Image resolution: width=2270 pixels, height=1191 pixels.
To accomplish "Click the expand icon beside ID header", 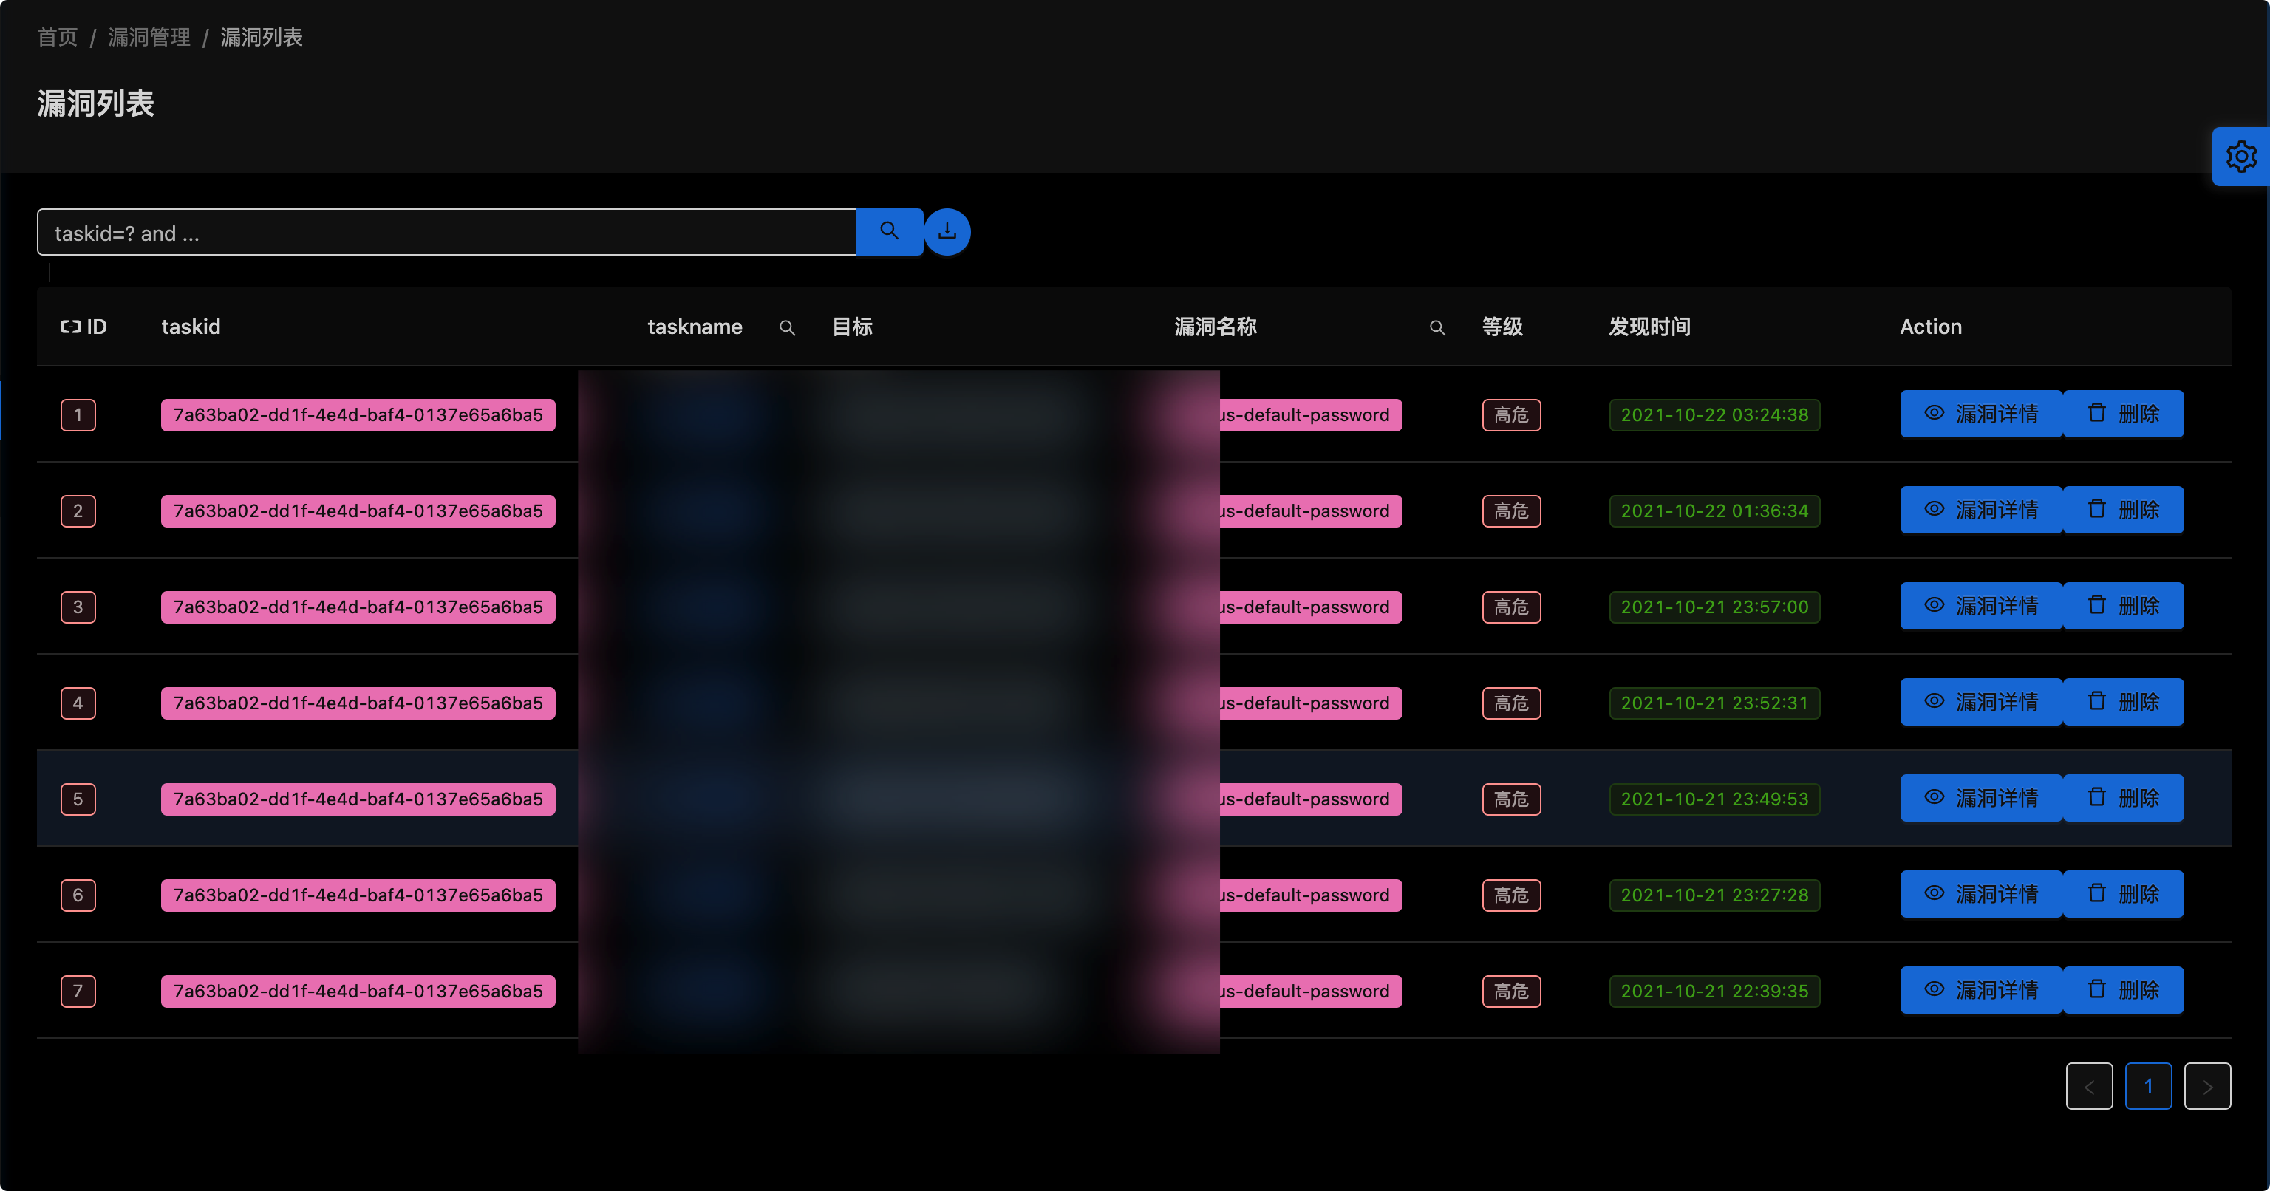I will pyautogui.click(x=69, y=327).
